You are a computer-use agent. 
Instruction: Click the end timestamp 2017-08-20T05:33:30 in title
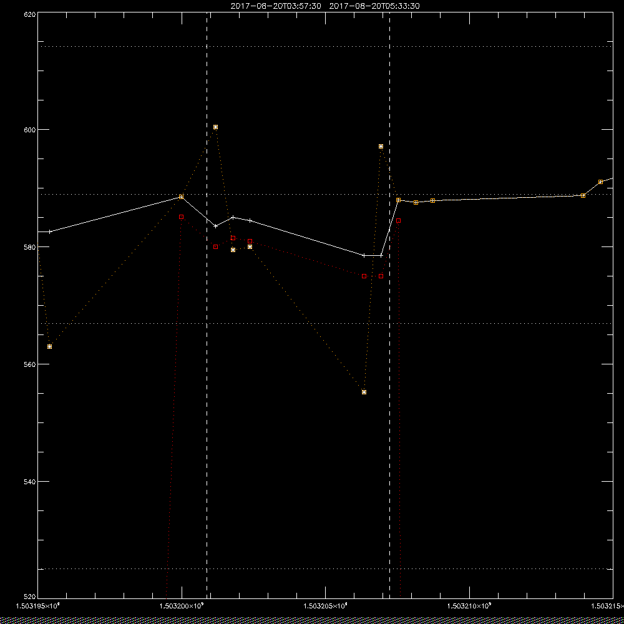pyautogui.click(x=374, y=6)
